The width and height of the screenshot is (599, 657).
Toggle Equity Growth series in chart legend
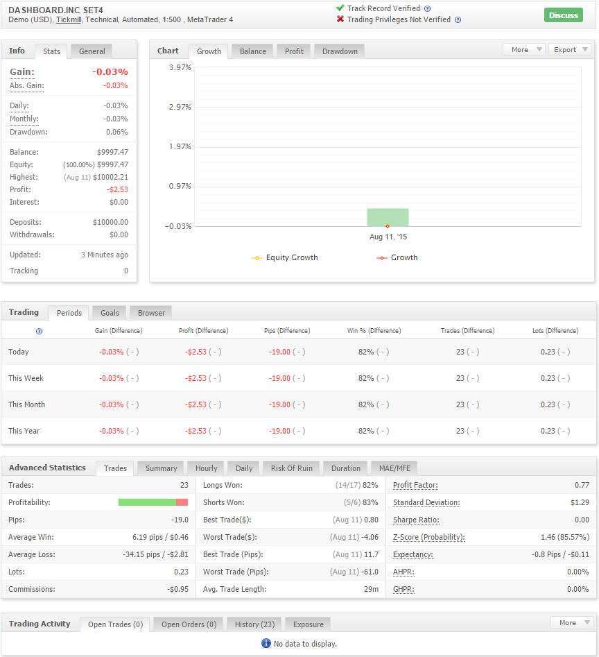point(285,257)
